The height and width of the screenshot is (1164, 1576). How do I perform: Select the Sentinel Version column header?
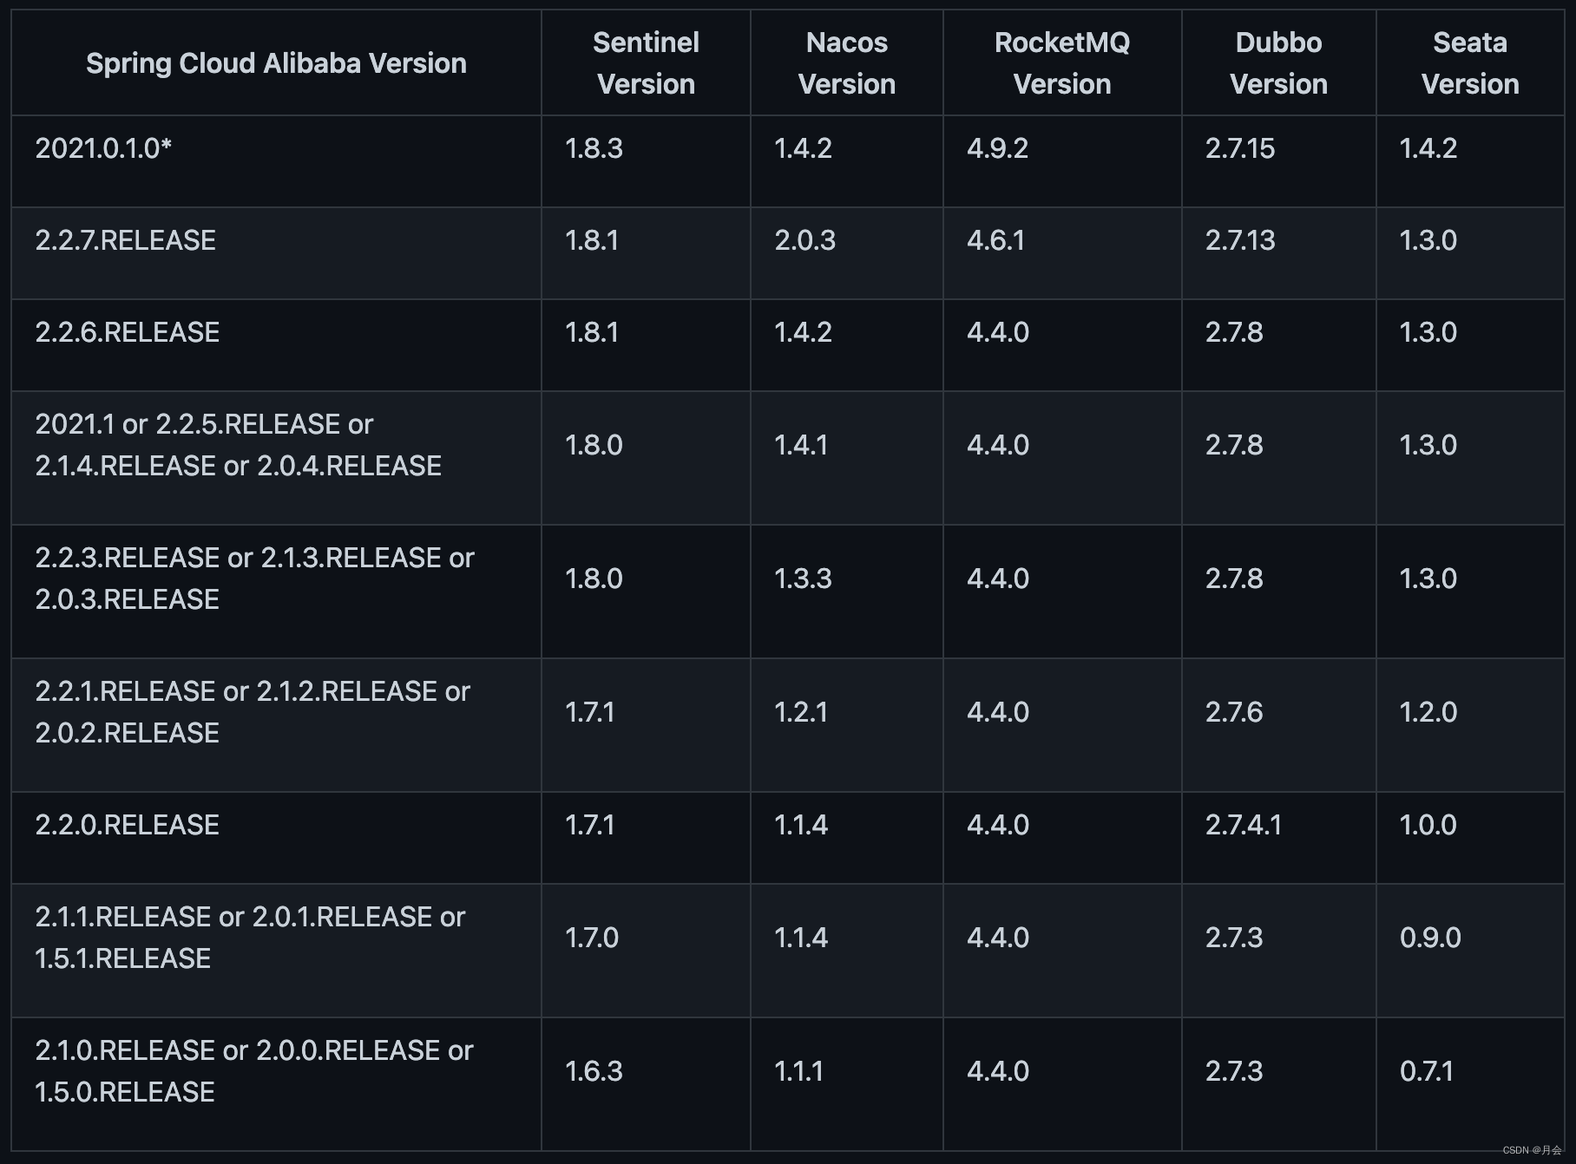pyautogui.click(x=646, y=63)
